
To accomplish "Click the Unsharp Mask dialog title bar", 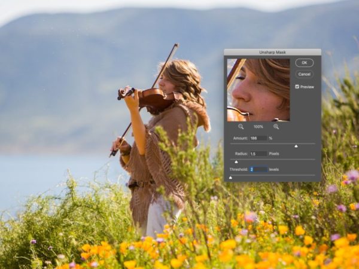I will coord(272,52).
